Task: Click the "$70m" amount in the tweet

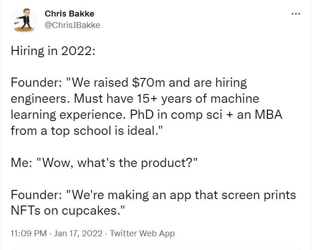Action: [149, 83]
